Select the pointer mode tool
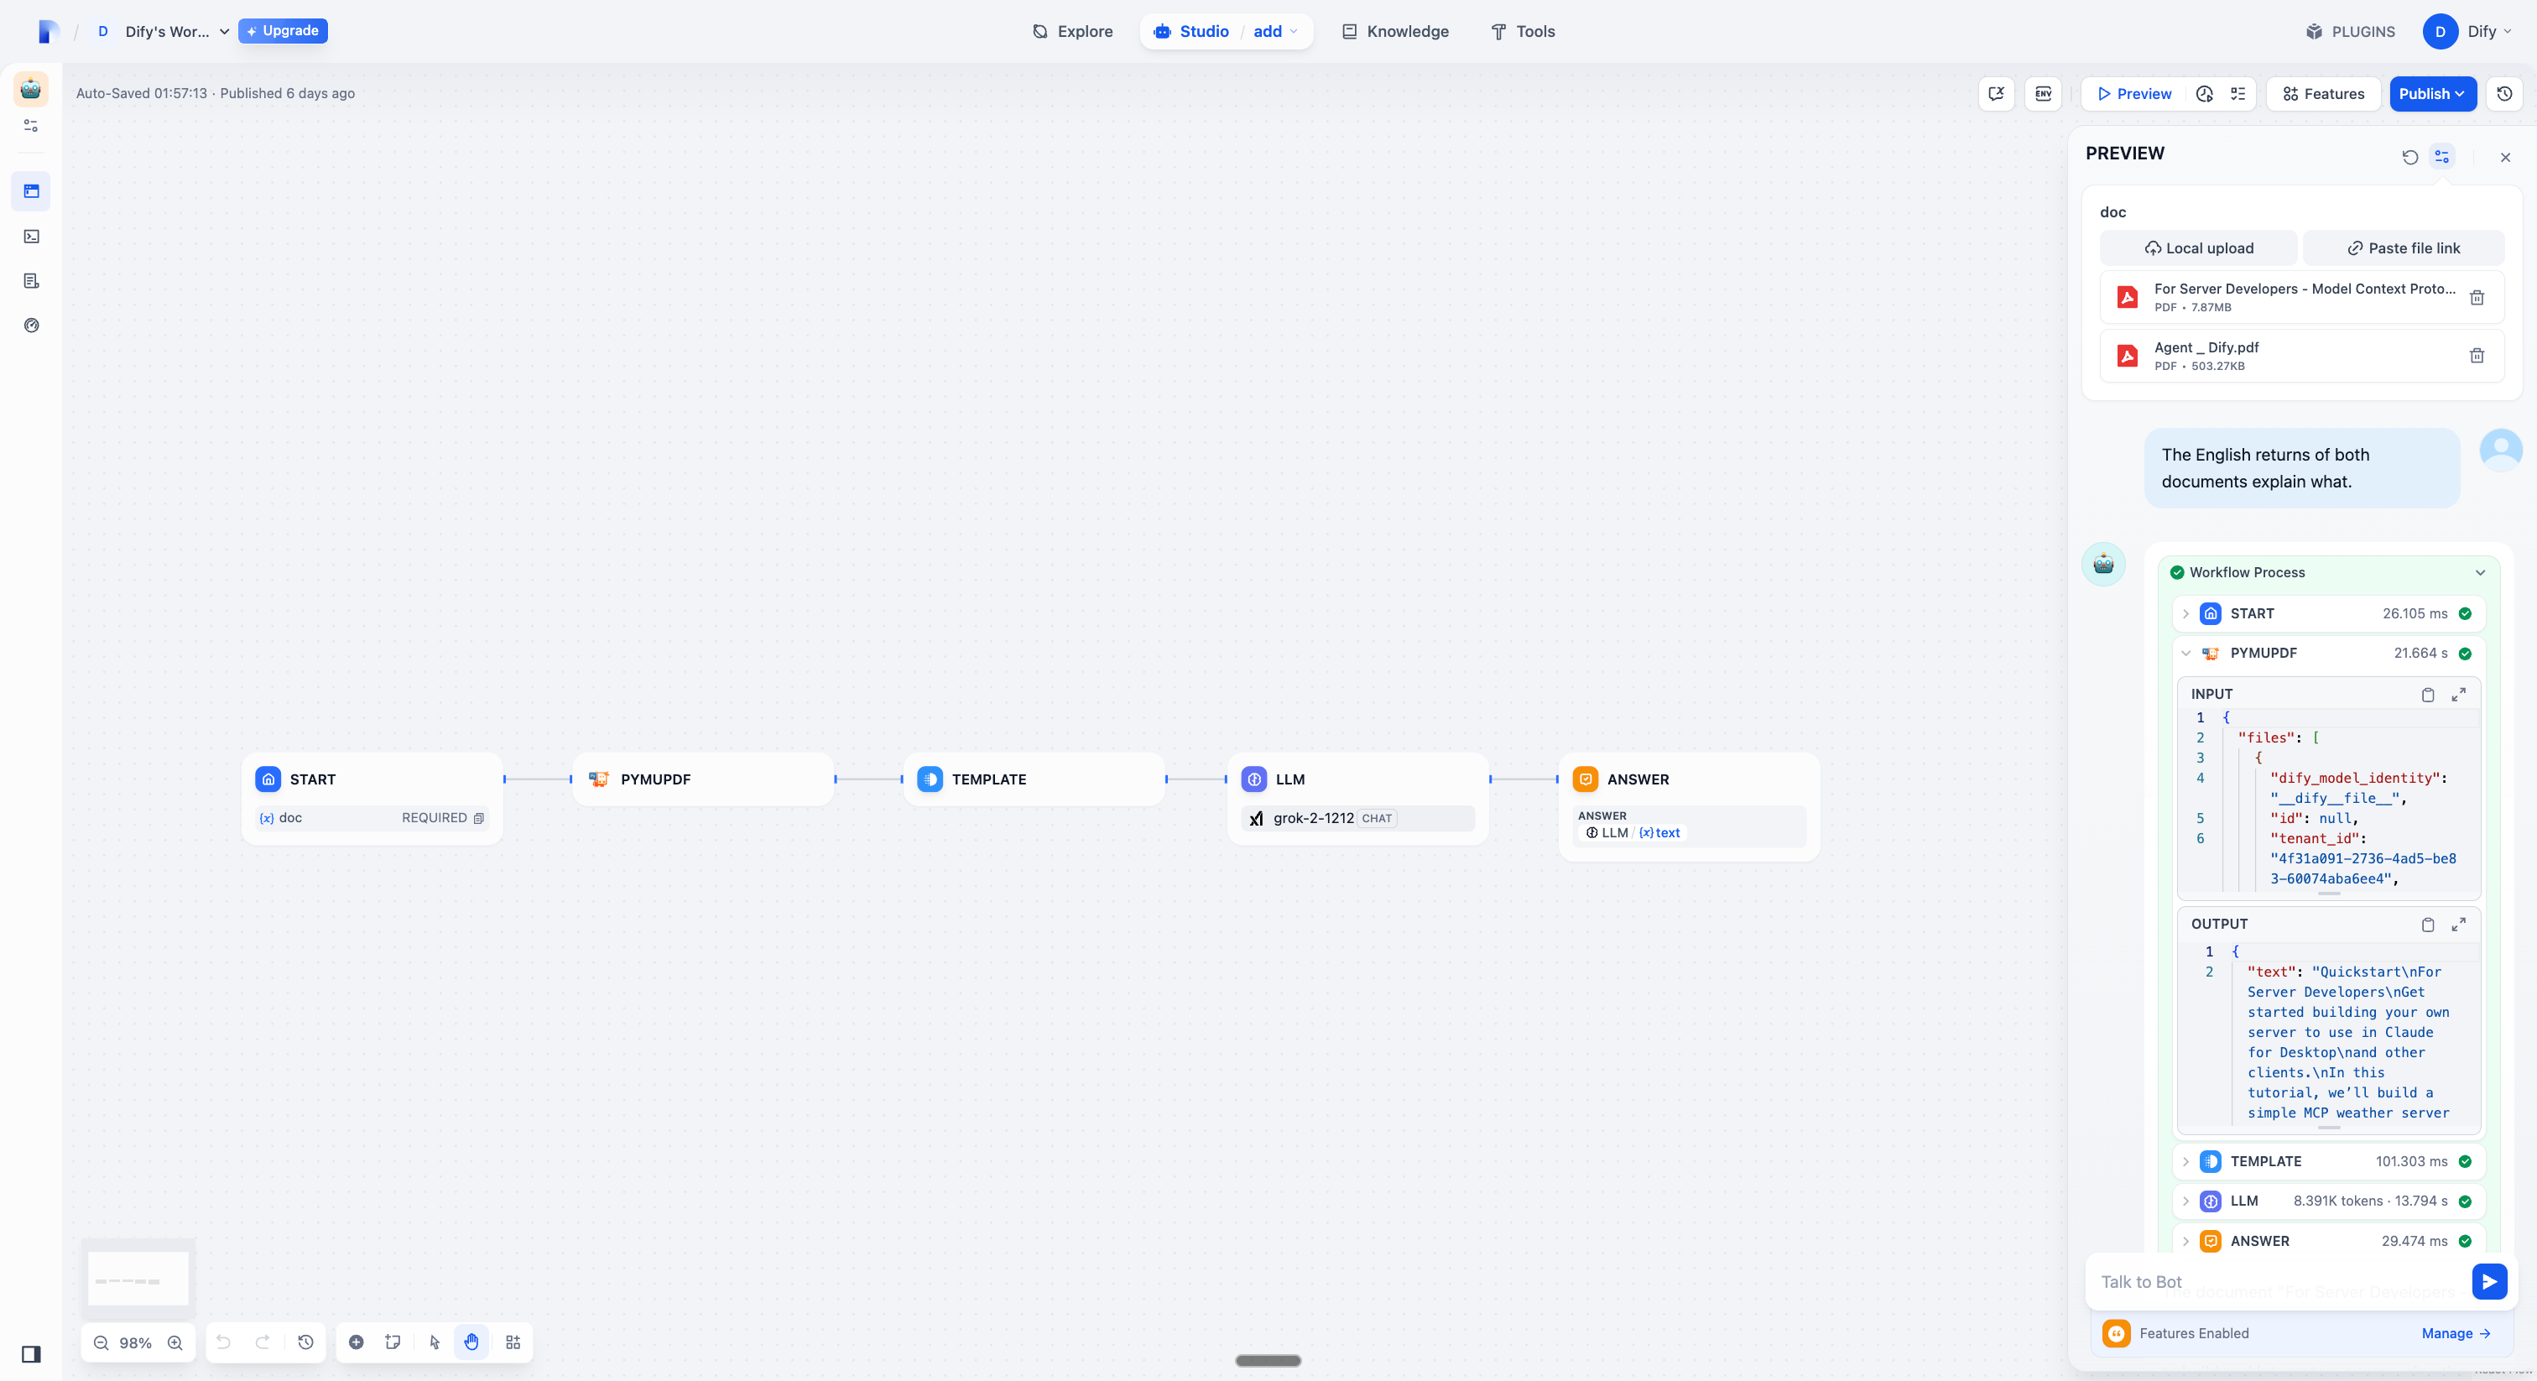2537x1381 pixels. [x=435, y=1342]
